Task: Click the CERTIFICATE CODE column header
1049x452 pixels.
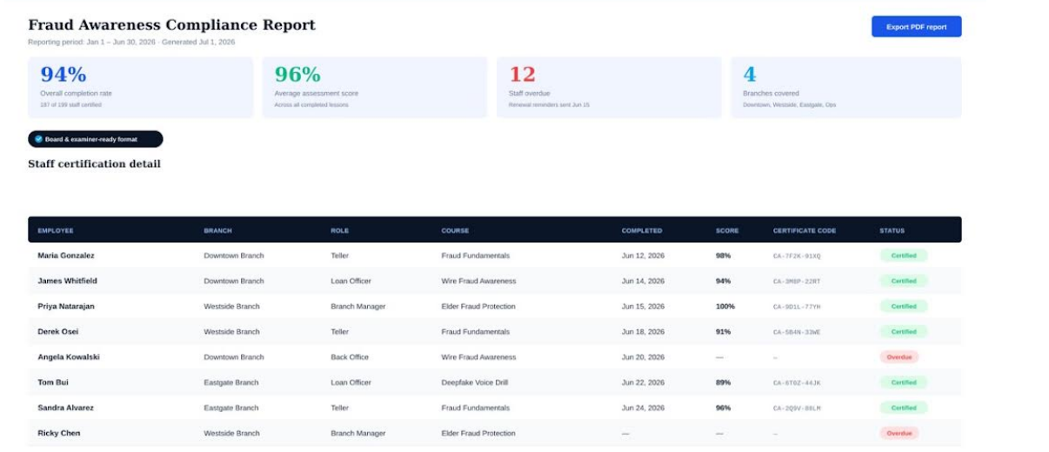Action: tap(805, 231)
